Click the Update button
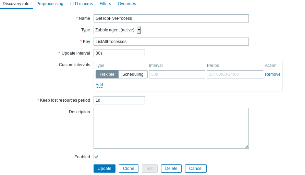This screenshot has height=175, width=305. pos(105,169)
